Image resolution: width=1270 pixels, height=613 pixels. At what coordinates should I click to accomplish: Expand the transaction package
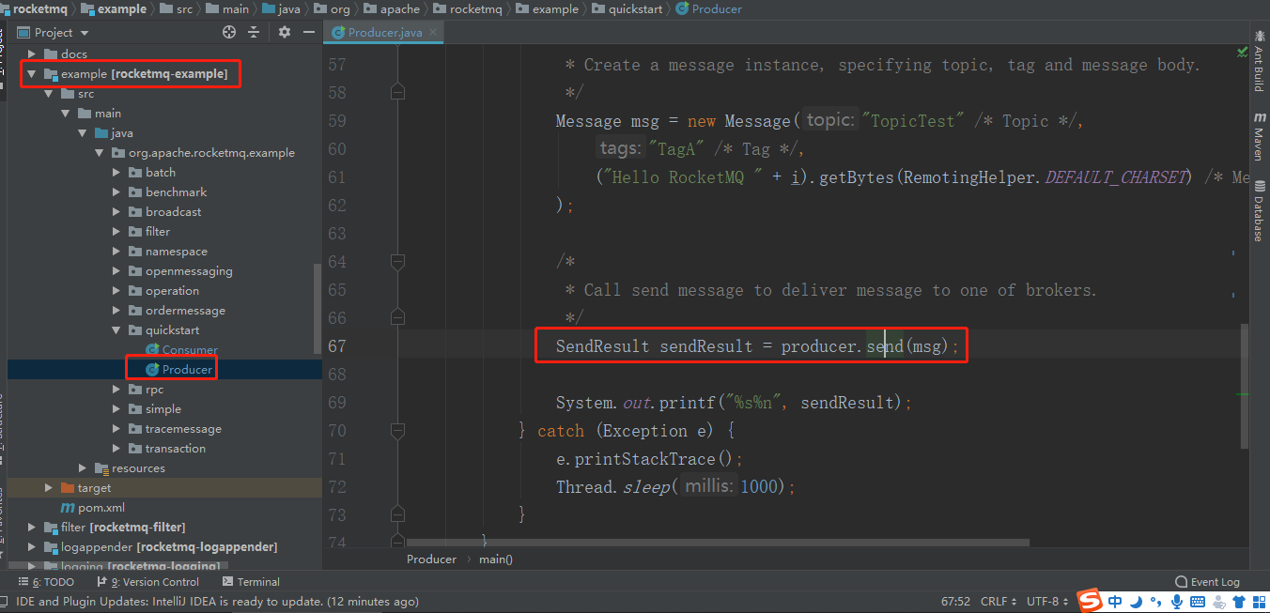click(116, 449)
